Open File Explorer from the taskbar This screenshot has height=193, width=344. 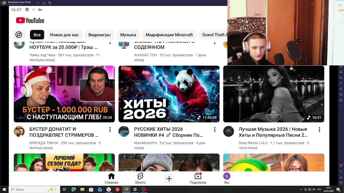(82, 190)
